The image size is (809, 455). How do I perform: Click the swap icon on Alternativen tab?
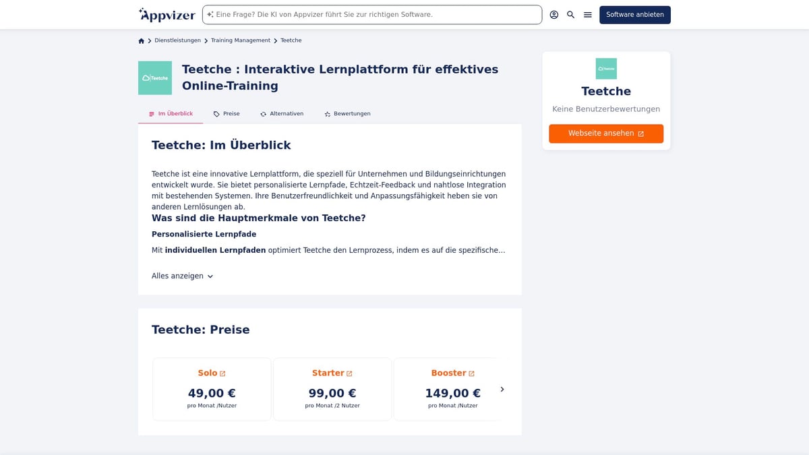pyautogui.click(x=264, y=114)
